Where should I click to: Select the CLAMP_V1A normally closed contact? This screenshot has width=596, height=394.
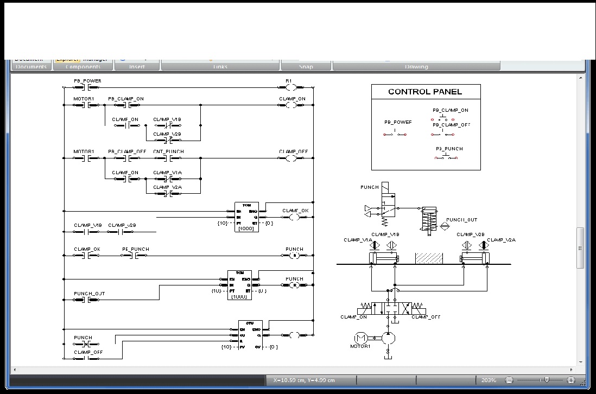[167, 179]
